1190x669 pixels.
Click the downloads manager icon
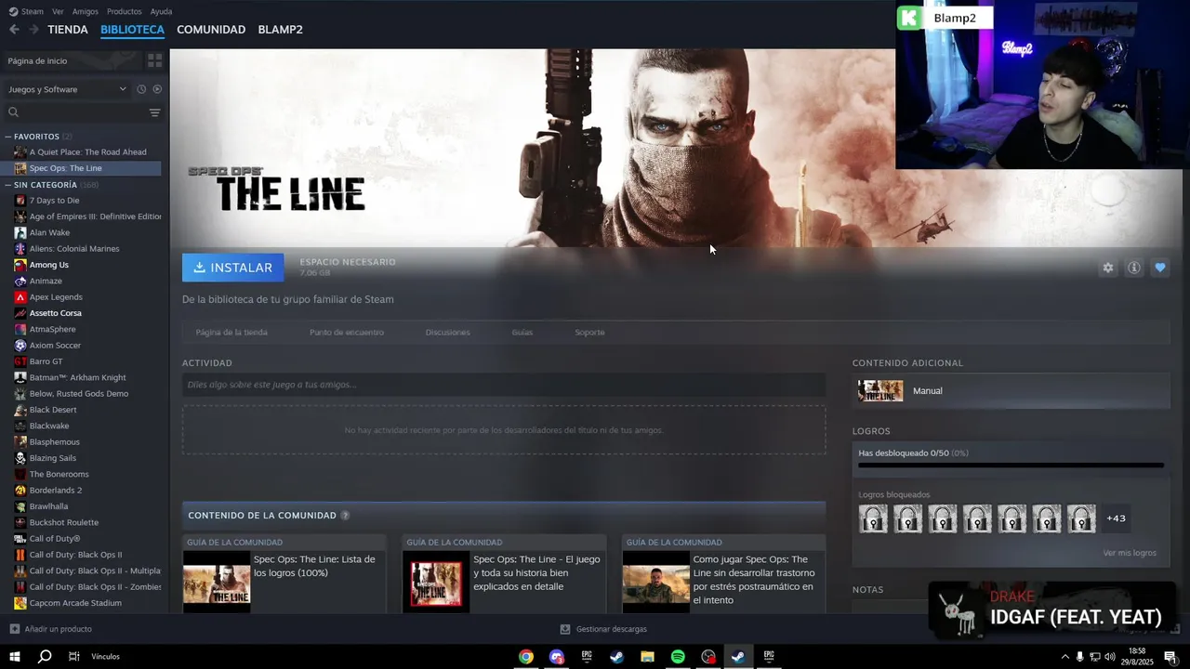(x=565, y=629)
